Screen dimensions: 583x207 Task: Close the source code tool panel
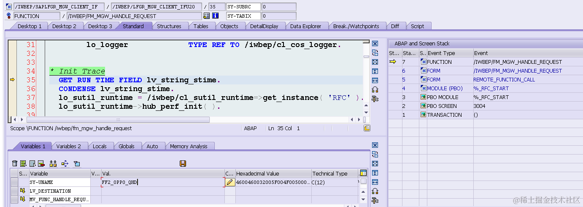(x=375, y=44)
